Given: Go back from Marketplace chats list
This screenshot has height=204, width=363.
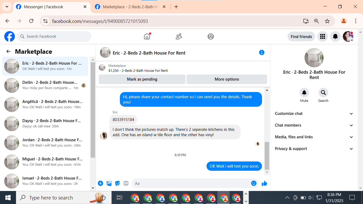Looking at the screenshot, I should tap(9, 52).
